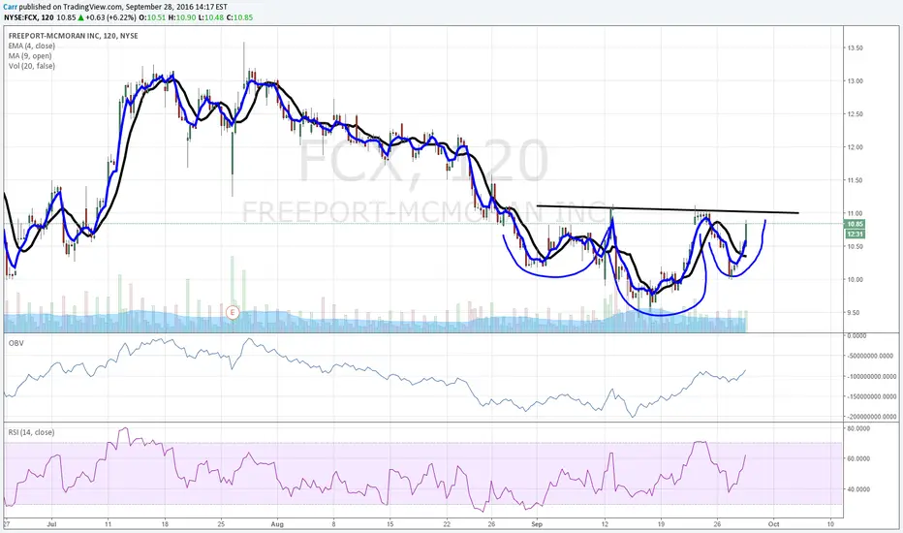
Task: Click the Oct label on time axis
Action: click(x=773, y=524)
